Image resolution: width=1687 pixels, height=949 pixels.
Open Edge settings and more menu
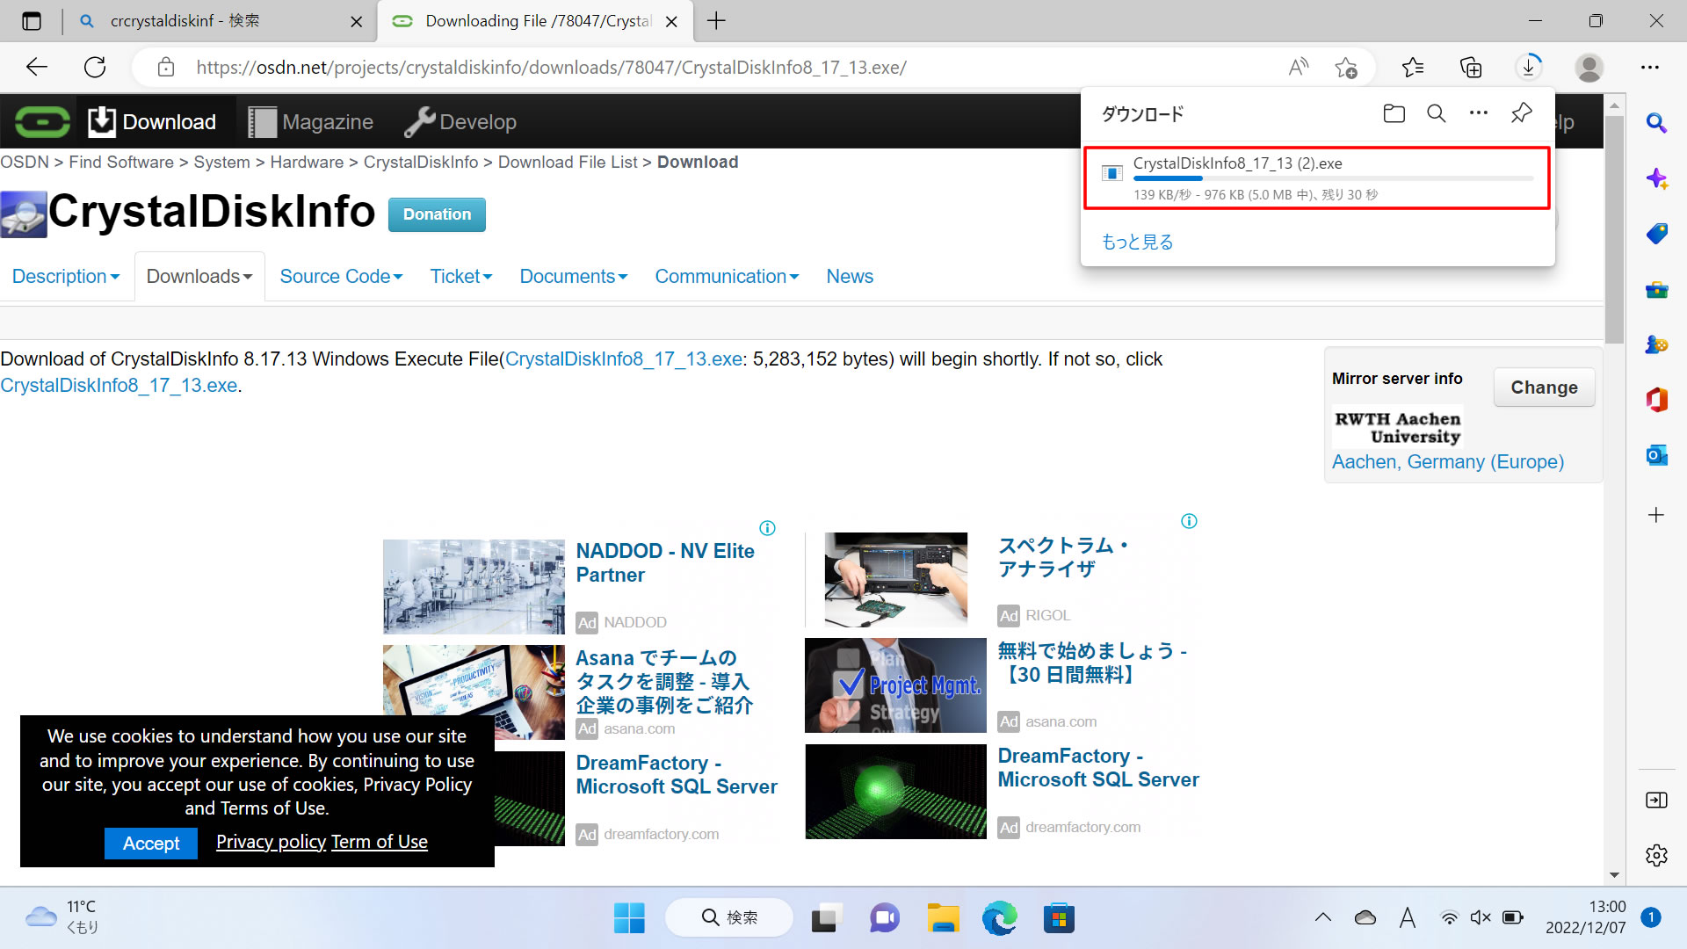pyautogui.click(x=1650, y=67)
